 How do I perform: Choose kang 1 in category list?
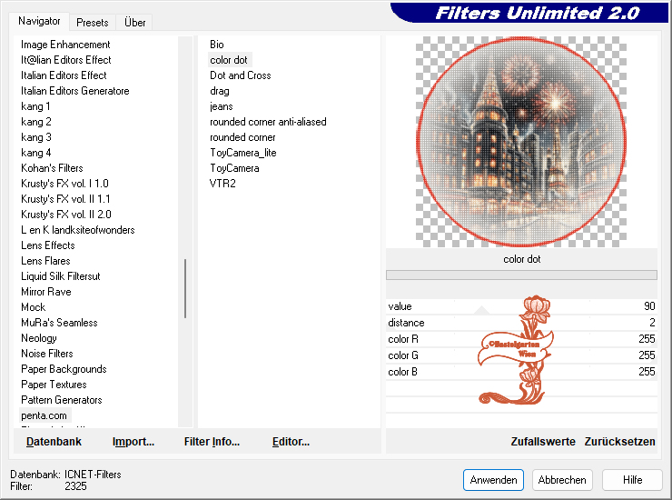(35, 106)
